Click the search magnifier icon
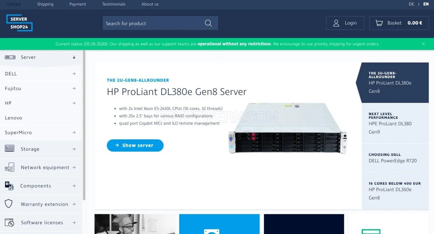Viewport: 434px width, 234px height. (208, 23)
